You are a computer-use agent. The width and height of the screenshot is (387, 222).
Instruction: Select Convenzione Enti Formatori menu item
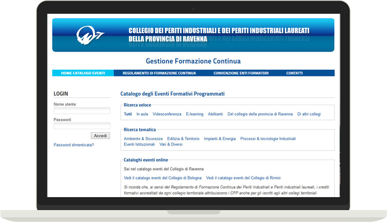click(241, 73)
